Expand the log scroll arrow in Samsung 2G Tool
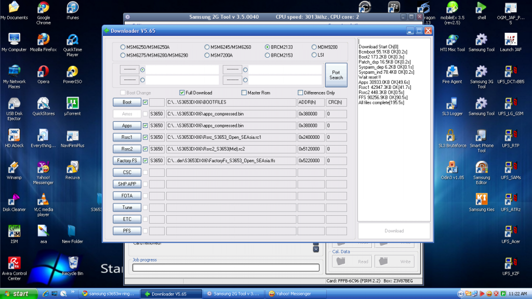The image size is (532, 299). (x=316, y=249)
